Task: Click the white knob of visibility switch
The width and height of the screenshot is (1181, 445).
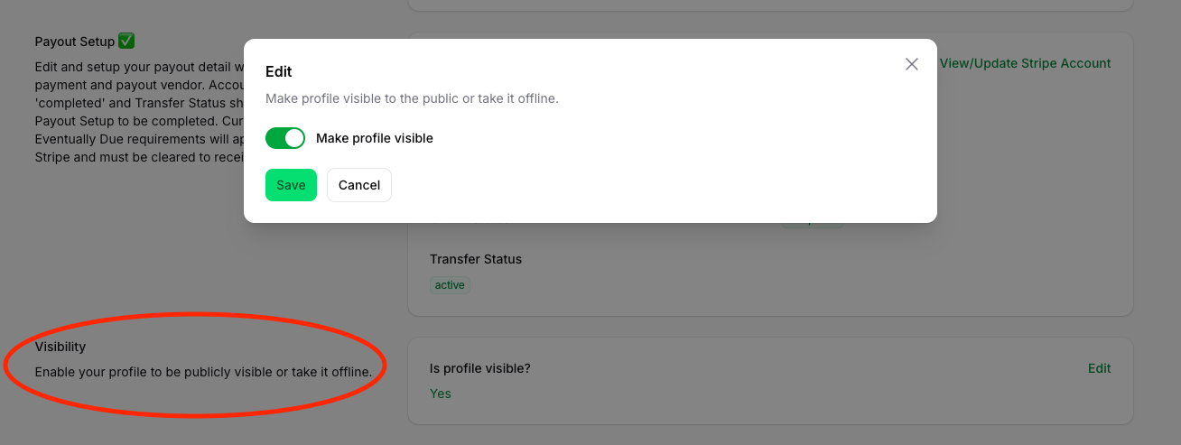Action: [x=294, y=138]
